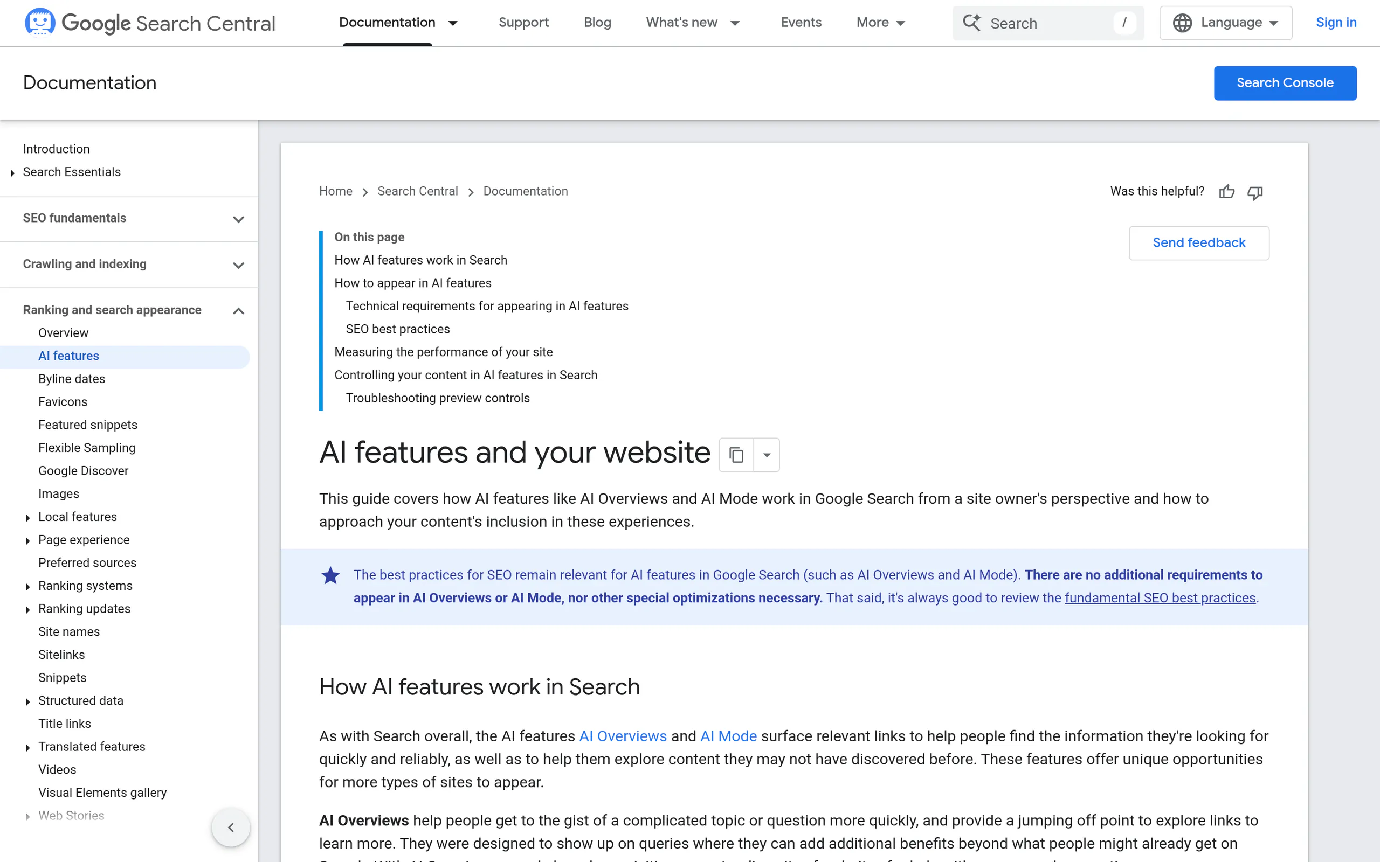Jump to How AI features work in Search
This screenshot has height=862, width=1380.
coord(420,261)
